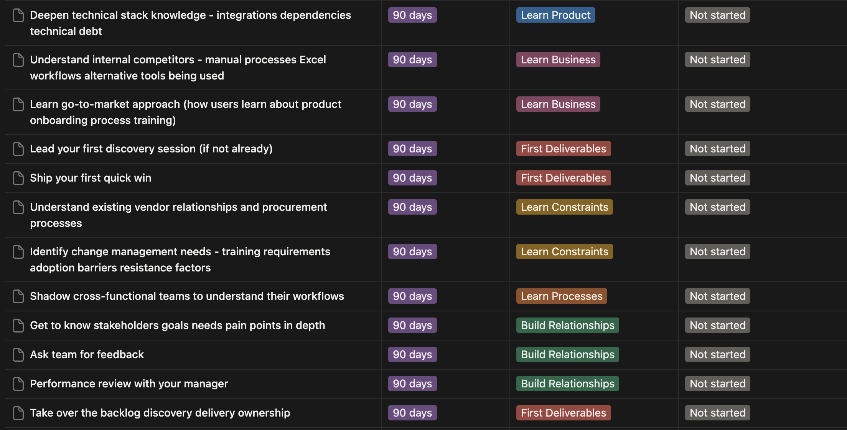Viewport: 847px width, 430px height.
Task: Click page icon next to 'Understand internal competitors'
Action: click(x=18, y=60)
